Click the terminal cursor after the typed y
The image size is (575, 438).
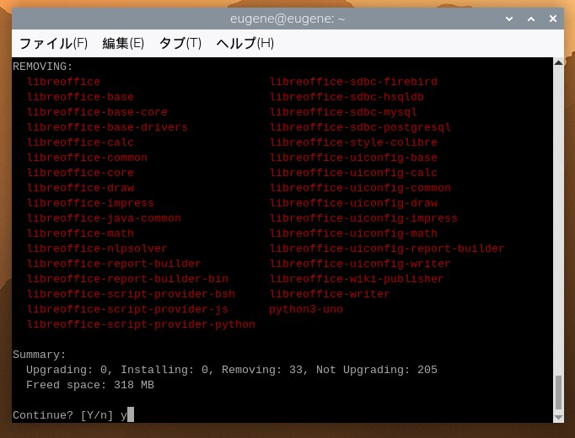pyautogui.click(x=131, y=414)
